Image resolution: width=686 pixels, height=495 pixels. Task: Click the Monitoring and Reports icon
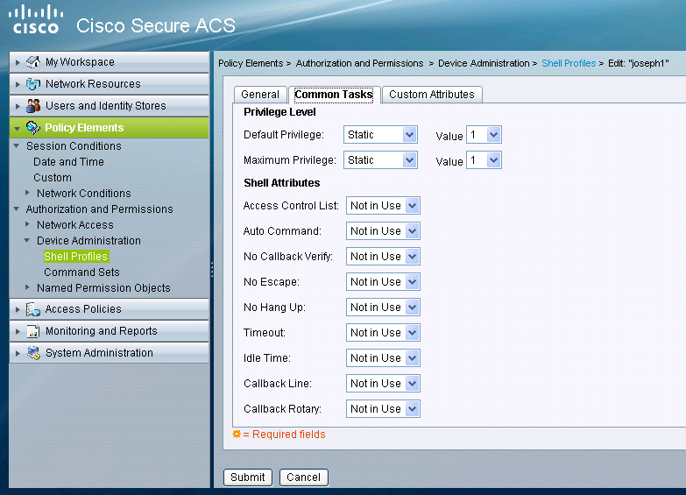(x=33, y=331)
